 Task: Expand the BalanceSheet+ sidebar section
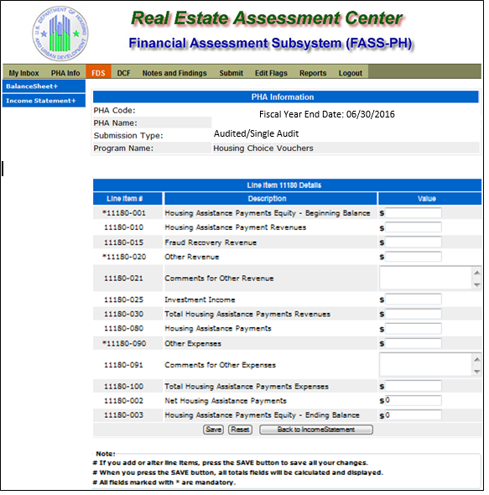pyautogui.click(x=44, y=86)
